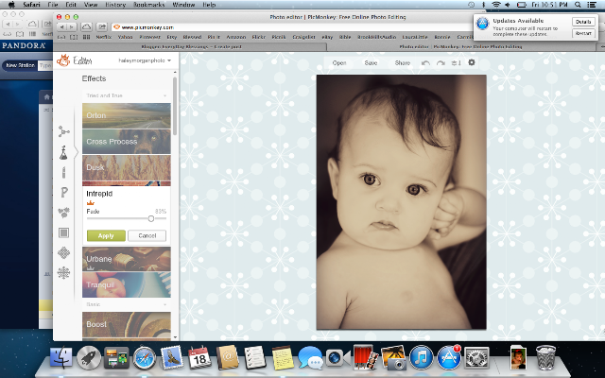Screen dimensions: 605x378
Task: Open the Edit menu
Action: coord(71,5)
